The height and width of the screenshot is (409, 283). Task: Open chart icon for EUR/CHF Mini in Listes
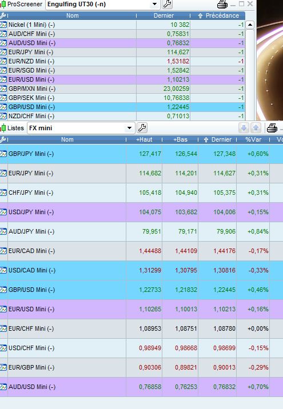click(3, 328)
